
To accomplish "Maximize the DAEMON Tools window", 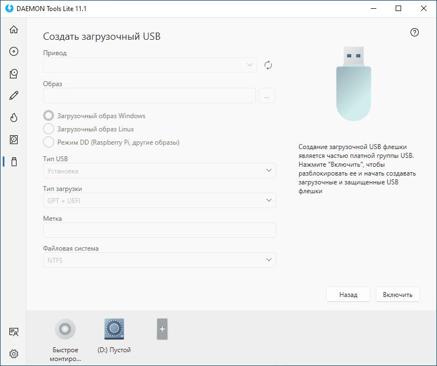I will coord(398,9).
